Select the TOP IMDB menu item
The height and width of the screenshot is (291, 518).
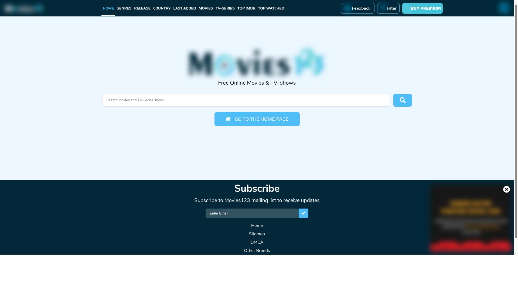click(246, 8)
